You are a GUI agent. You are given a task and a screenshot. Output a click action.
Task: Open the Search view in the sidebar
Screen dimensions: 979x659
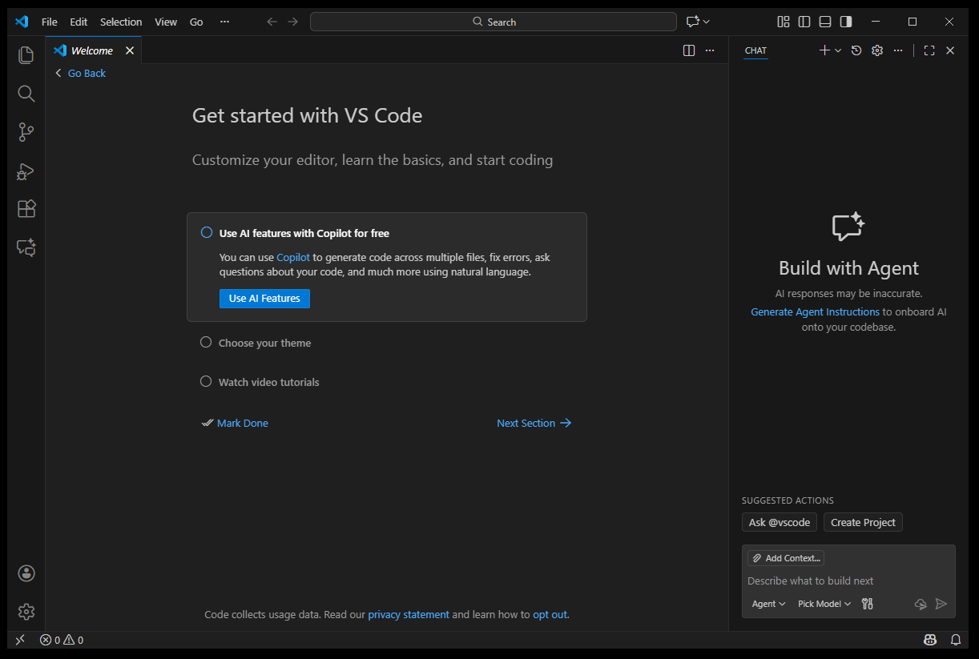(x=26, y=94)
